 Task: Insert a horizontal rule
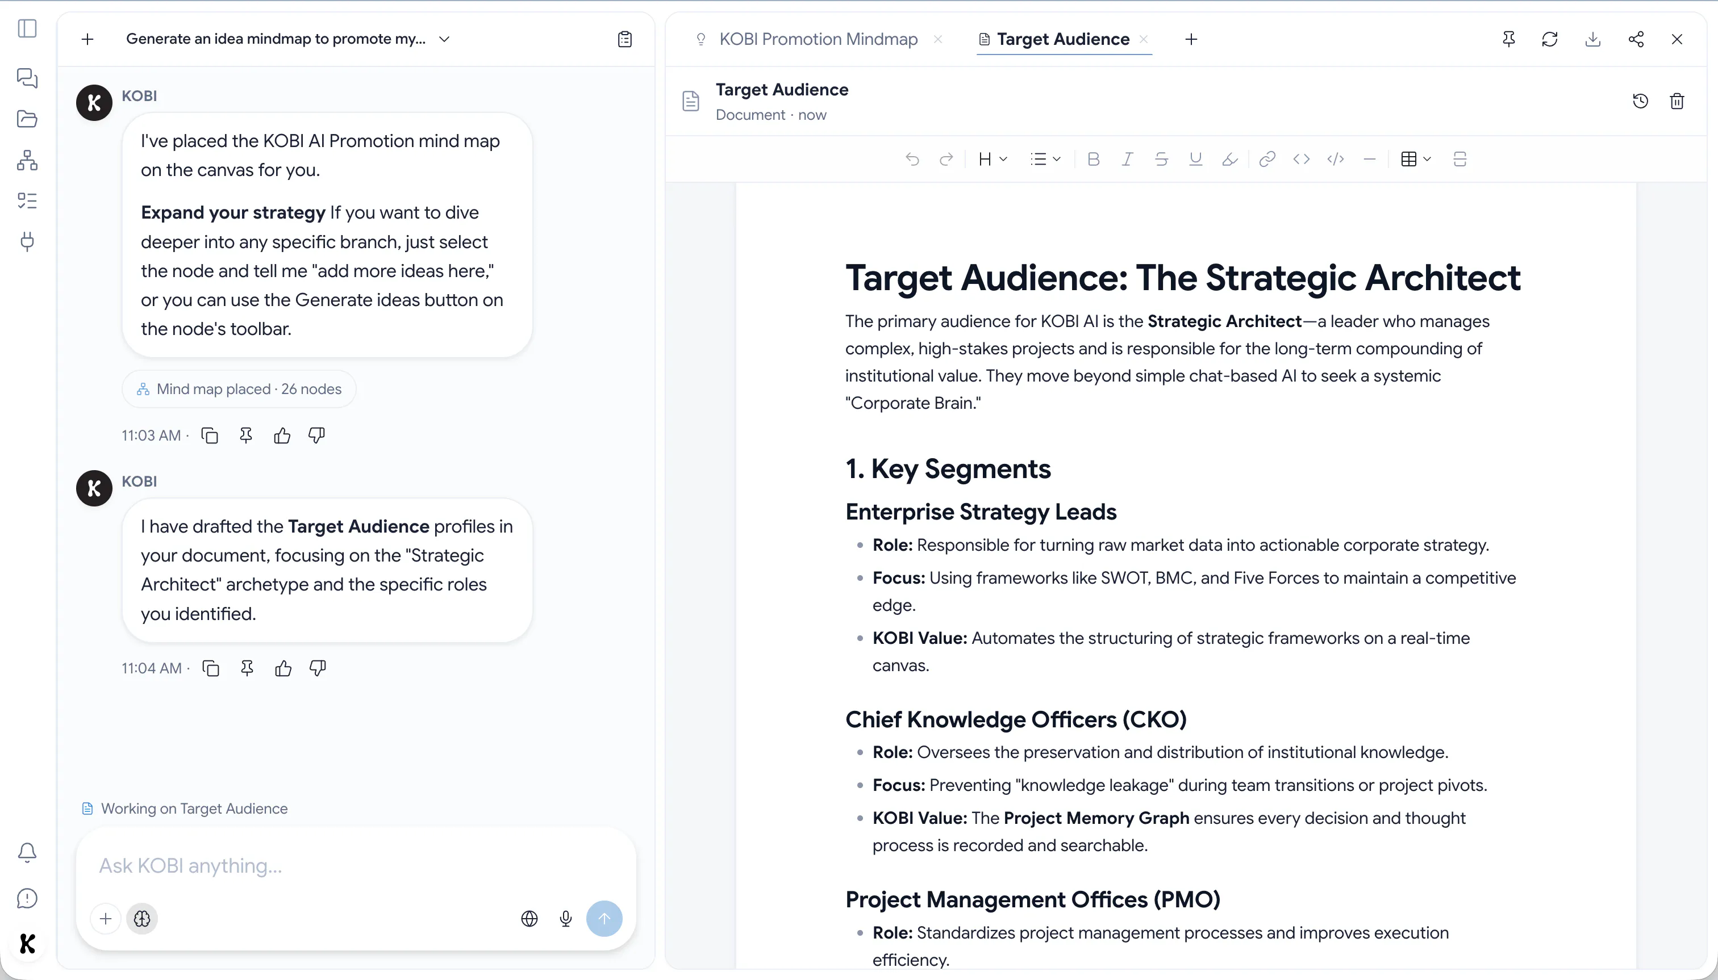[1369, 159]
